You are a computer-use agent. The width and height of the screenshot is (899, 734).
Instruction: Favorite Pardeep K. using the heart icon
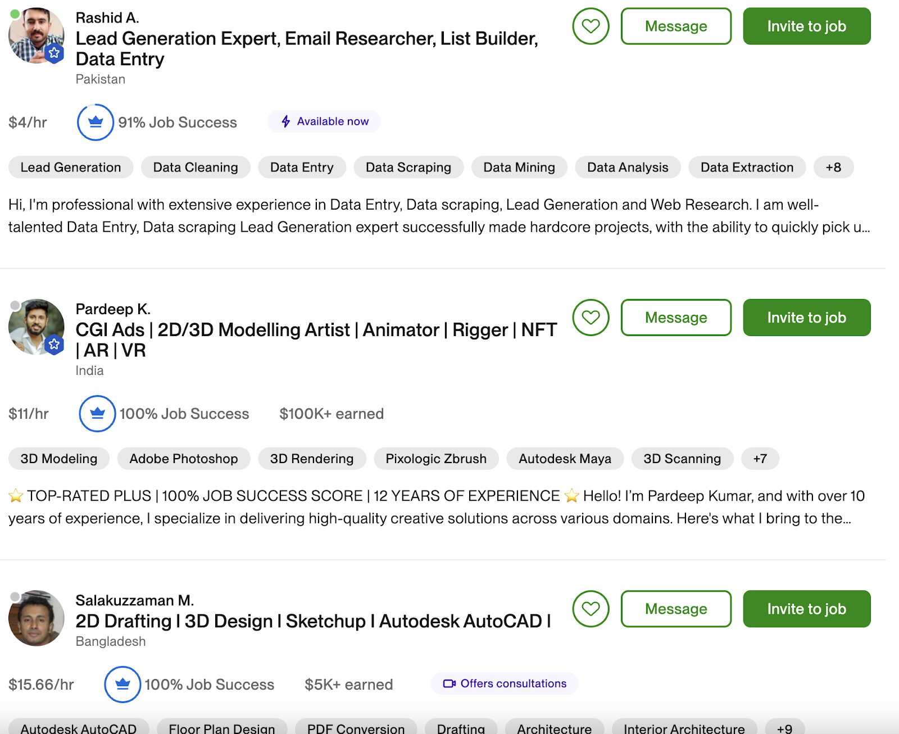coord(591,318)
